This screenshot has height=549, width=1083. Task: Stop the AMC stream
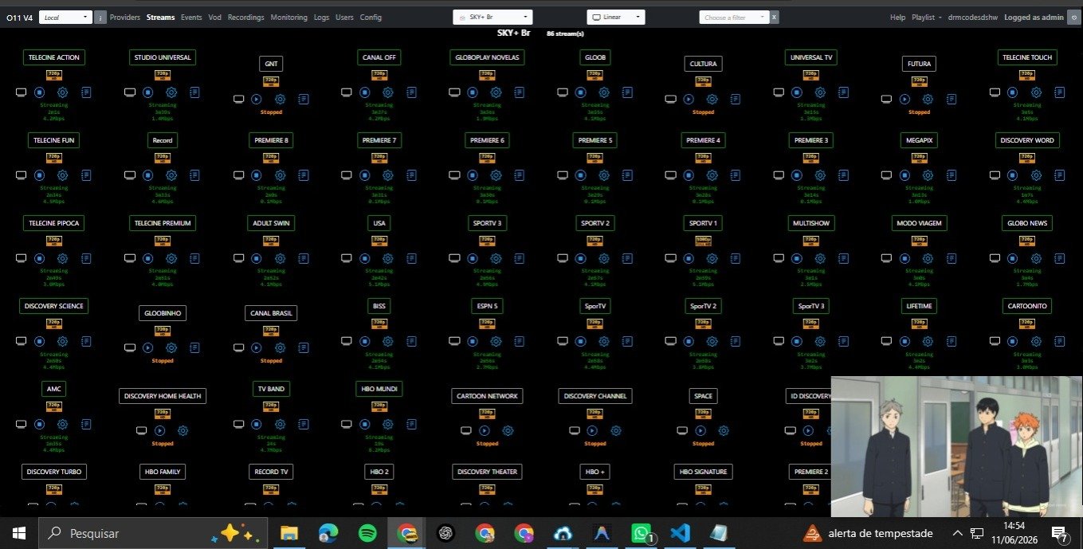(x=39, y=424)
